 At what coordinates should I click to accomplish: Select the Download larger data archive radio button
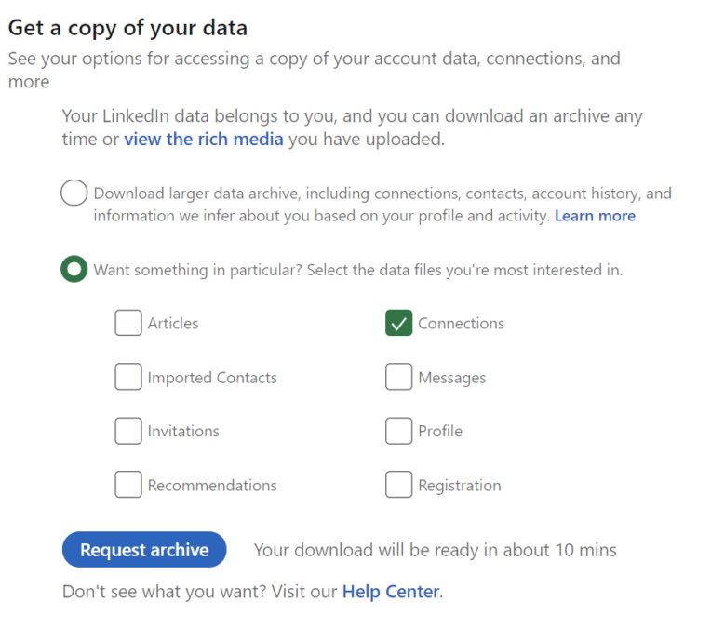pyautogui.click(x=74, y=194)
